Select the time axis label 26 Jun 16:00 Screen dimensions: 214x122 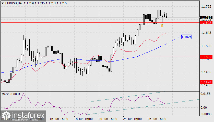click(157, 119)
